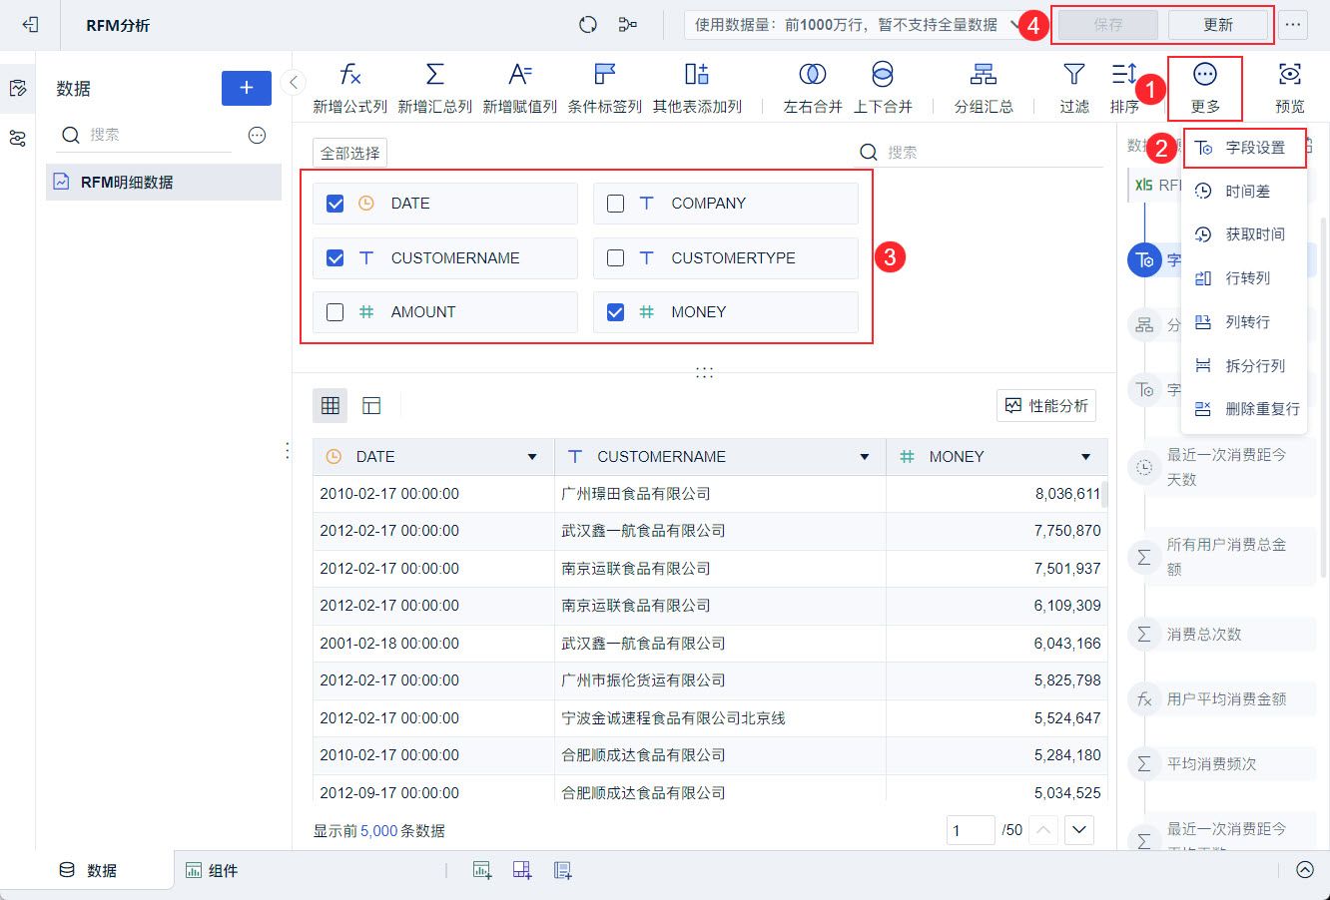Go to previous page arrow in pagination
1330x900 pixels.
1042,829
